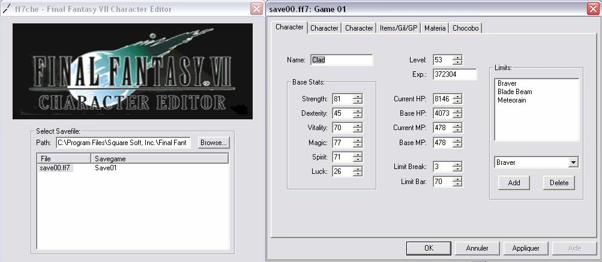Screen dimensions: 602x262
Task: Decrease Dexterity with the down arrow
Action: (358, 116)
